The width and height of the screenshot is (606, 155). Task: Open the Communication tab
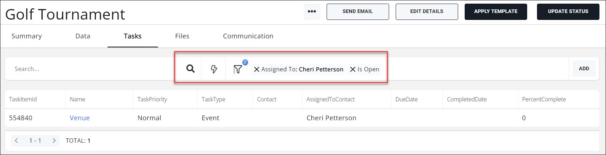pos(248,36)
